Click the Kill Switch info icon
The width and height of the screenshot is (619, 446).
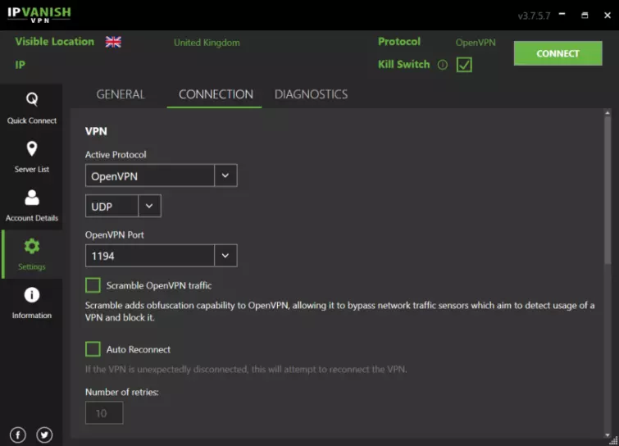tap(443, 65)
